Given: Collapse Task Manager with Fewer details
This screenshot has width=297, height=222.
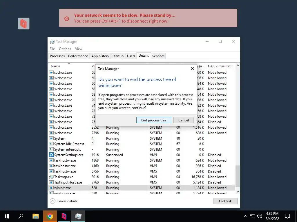Looking at the screenshot, I should click(x=64, y=201).
